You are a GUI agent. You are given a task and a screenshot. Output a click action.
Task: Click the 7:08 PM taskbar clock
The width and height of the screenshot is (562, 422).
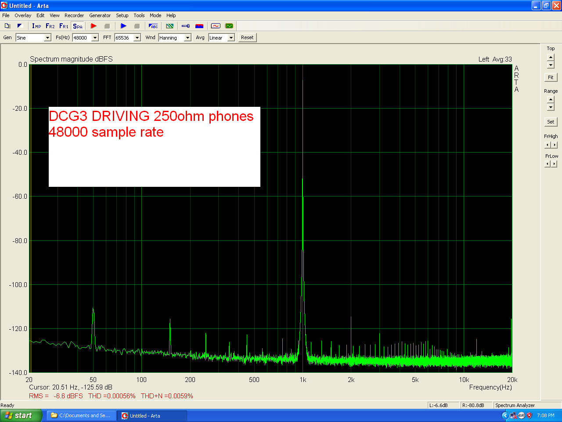click(546, 415)
